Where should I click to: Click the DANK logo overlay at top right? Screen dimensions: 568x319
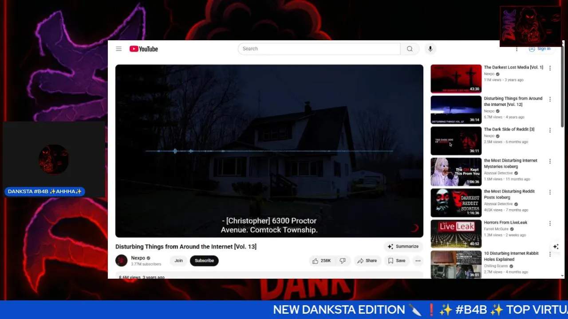[531, 26]
